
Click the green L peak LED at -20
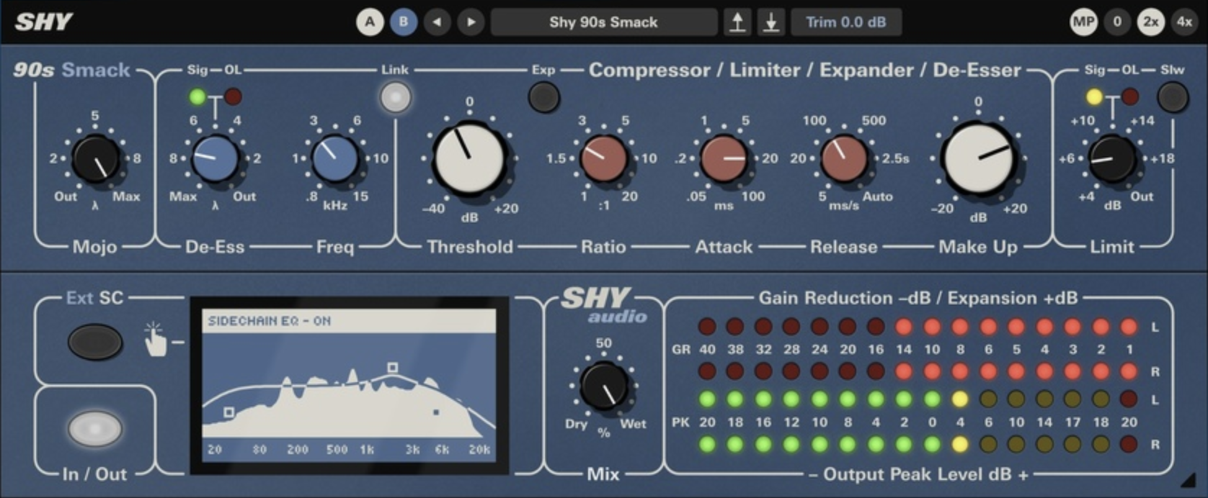click(707, 399)
